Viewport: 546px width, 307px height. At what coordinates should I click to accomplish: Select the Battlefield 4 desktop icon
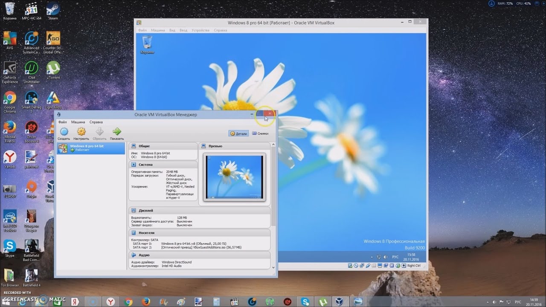(x=31, y=278)
